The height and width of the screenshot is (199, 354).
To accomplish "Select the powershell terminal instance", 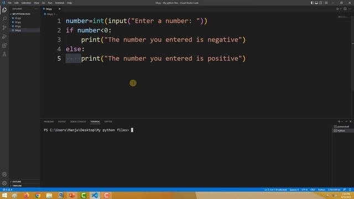I will 343,127.
